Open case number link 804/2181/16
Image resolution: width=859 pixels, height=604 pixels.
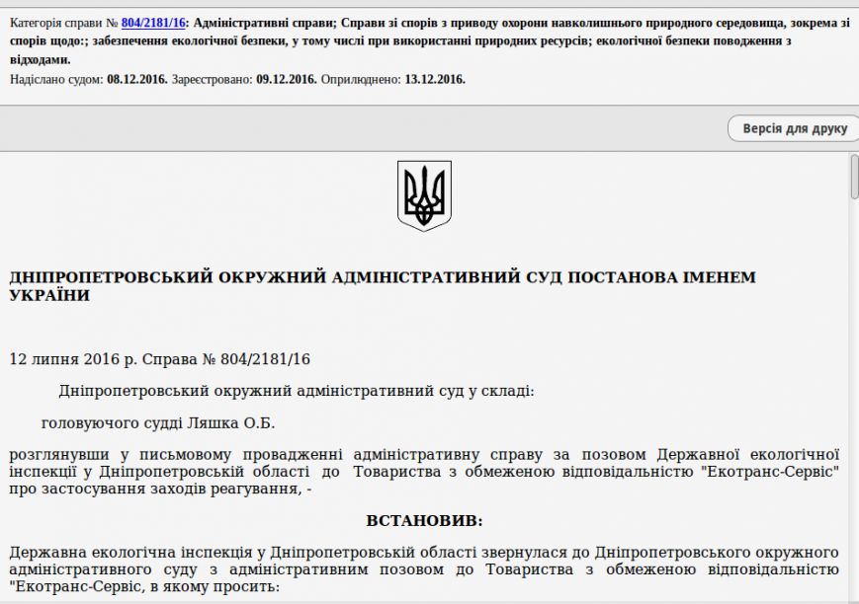pyautogui.click(x=153, y=23)
